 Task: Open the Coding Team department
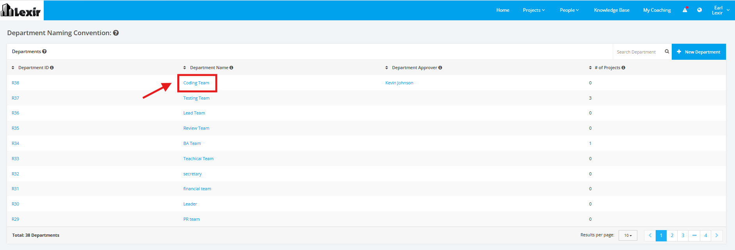196,83
